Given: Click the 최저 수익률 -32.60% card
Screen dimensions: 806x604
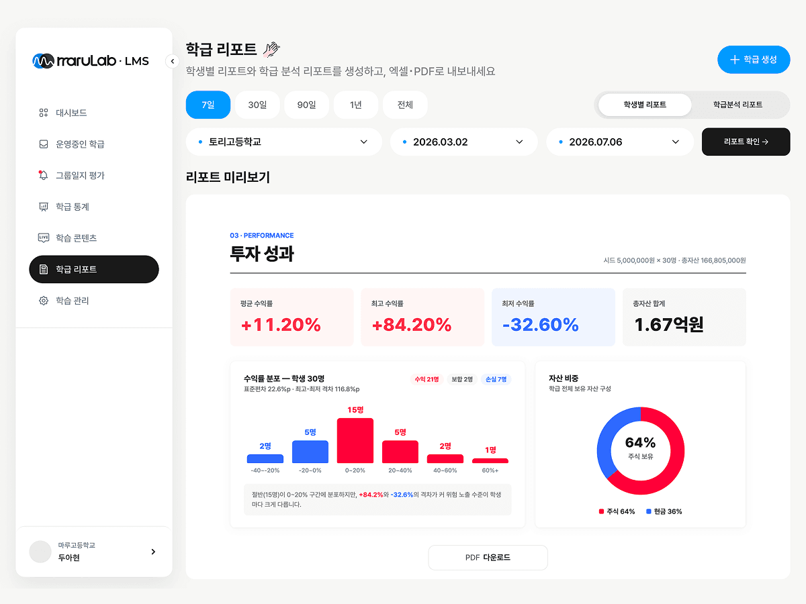Looking at the screenshot, I should click(x=553, y=317).
